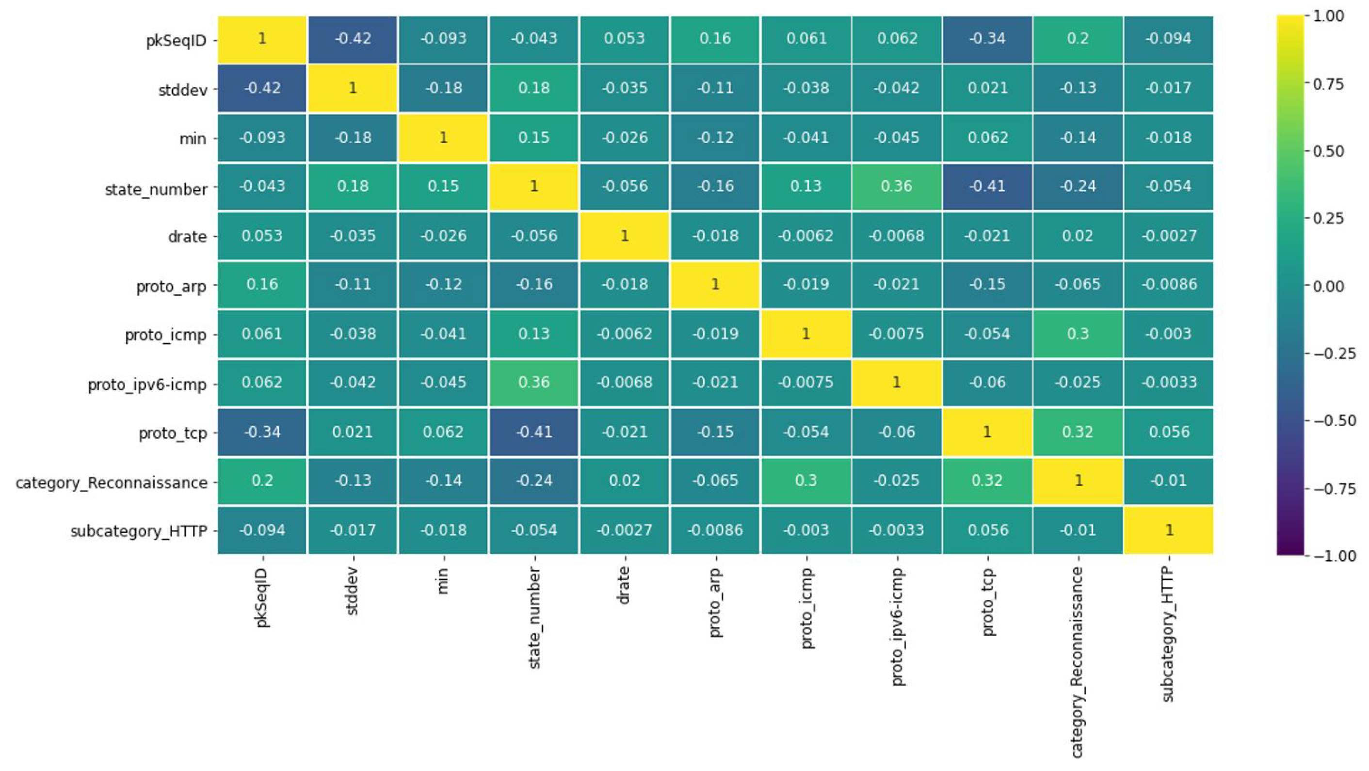Click the pkSeqID label on the vertical axis
The height and width of the screenshot is (771, 1369).
pyautogui.click(x=176, y=41)
